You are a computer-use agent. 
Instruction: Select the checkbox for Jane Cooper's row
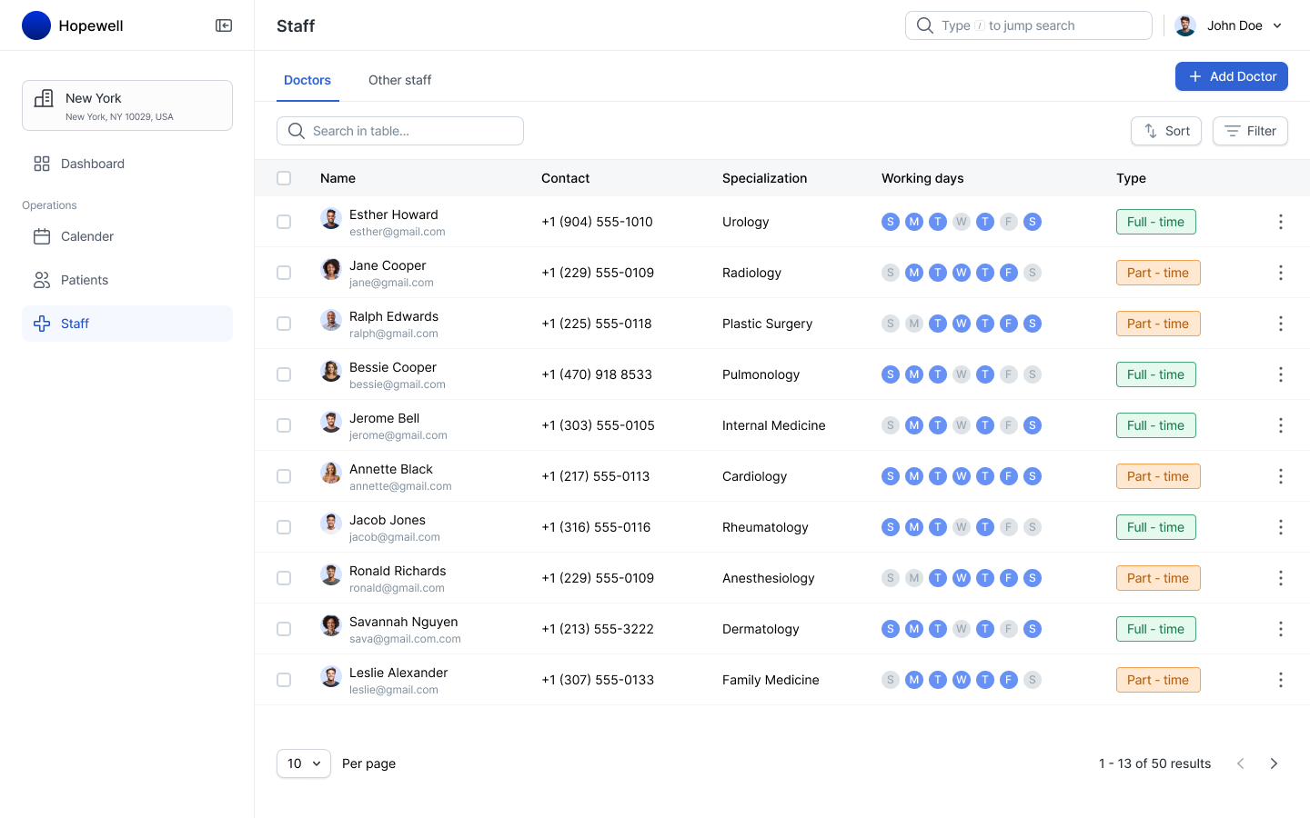point(283,272)
